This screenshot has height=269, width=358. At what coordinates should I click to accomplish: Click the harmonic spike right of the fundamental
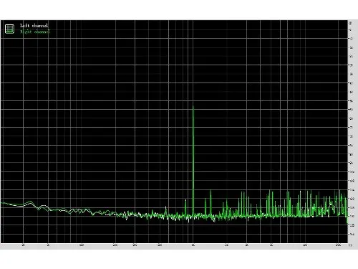pos(211,202)
